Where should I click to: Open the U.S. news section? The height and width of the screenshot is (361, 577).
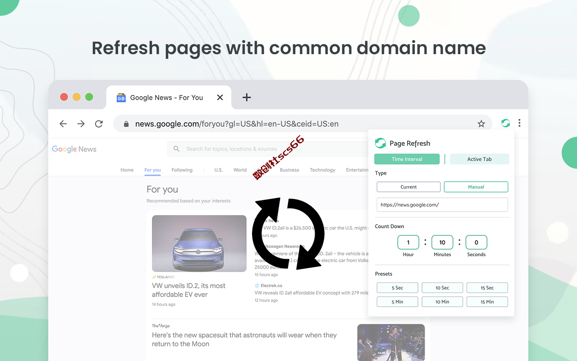pyautogui.click(x=219, y=170)
